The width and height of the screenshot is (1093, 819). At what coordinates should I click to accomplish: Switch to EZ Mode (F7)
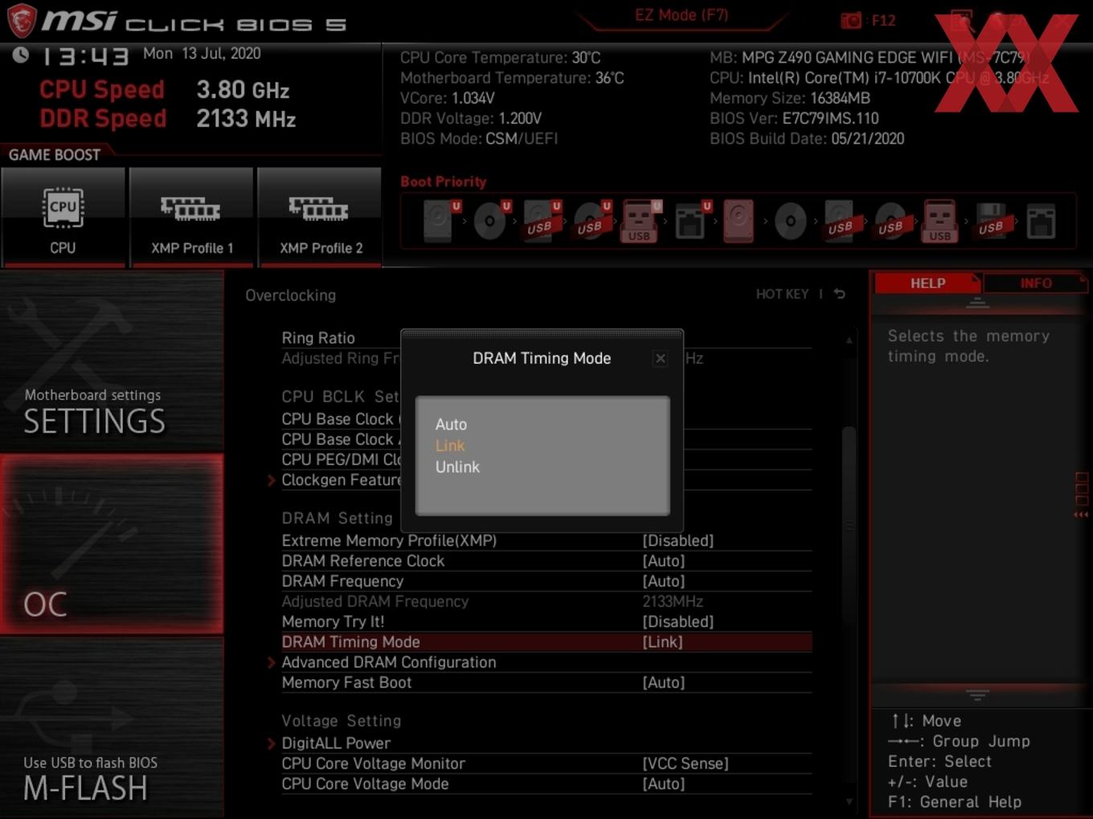(x=682, y=14)
